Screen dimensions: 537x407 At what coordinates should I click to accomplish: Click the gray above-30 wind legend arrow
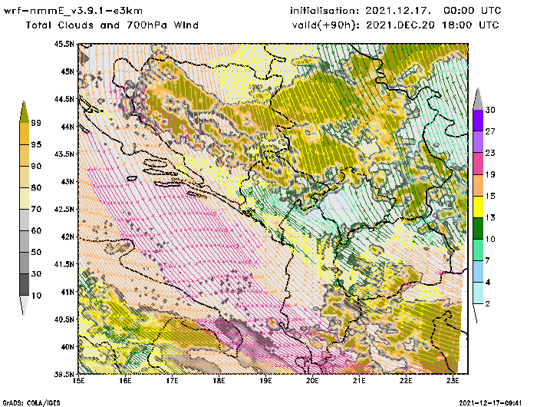coord(478,99)
